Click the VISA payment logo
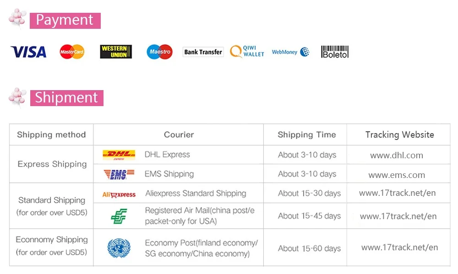 28,52
